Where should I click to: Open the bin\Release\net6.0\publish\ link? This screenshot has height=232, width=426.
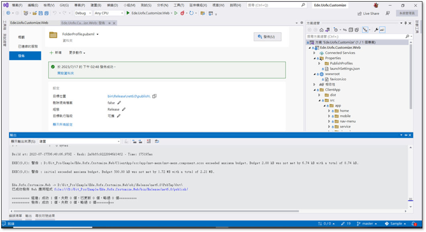tap(129, 96)
